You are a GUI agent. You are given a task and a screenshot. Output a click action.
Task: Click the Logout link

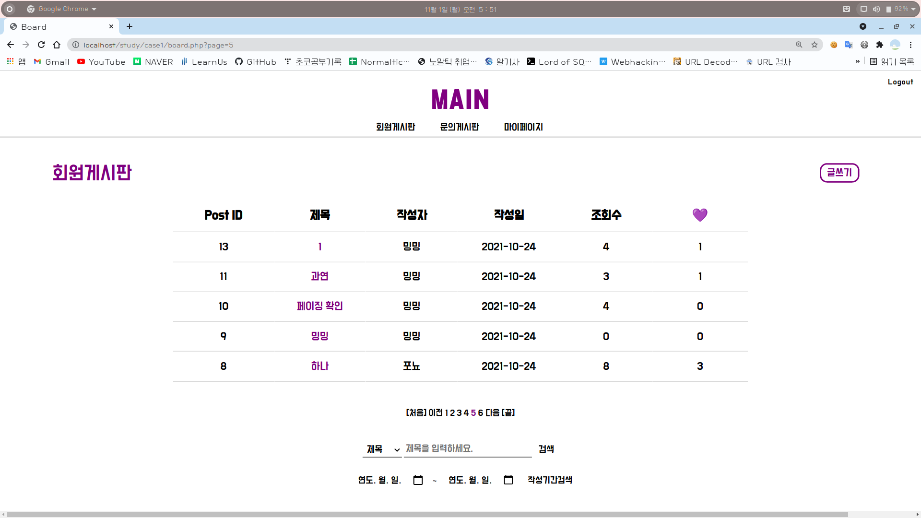[x=900, y=82]
